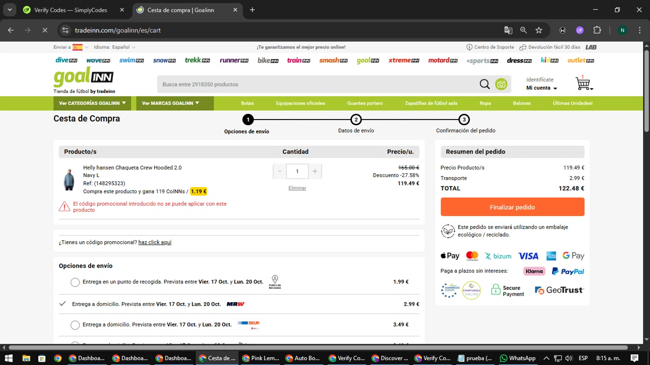
Task: Click the LAB icon in top bar
Action: coord(591,47)
